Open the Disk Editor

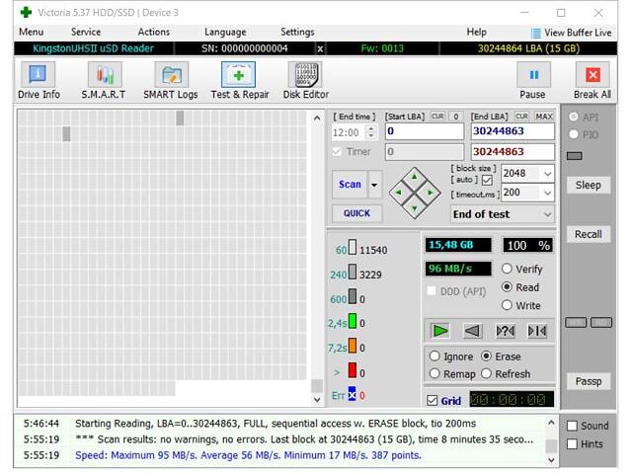pyautogui.click(x=305, y=80)
